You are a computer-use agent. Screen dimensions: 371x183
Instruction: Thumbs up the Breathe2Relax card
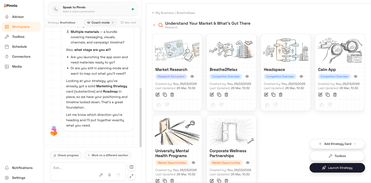point(213,104)
